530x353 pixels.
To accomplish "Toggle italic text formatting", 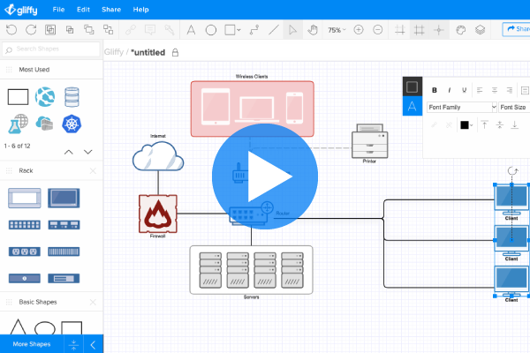I will click(449, 89).
